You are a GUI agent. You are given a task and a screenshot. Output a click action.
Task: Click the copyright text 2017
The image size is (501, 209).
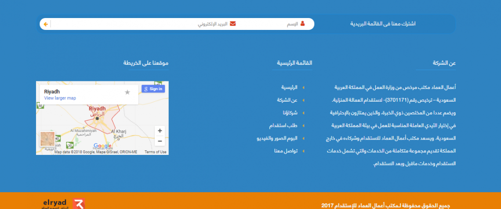tap(386, 206)
